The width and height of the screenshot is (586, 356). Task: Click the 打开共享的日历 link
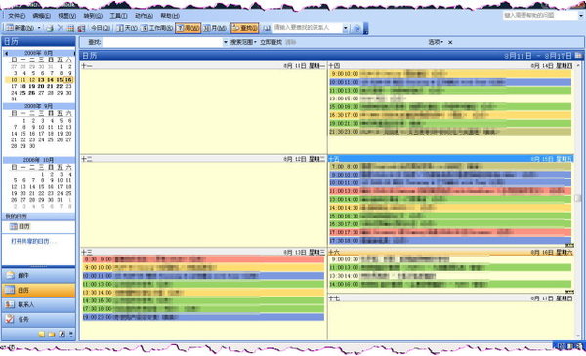coord(33,241)
